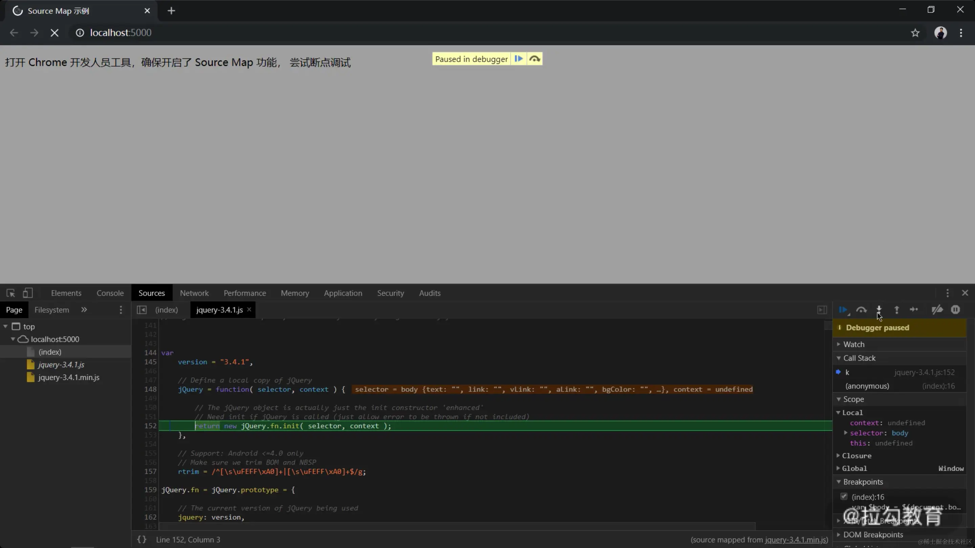Screen dimensions: 975x548
Task: Pretty print with the curly braces icon
Action: (x=142, y=540)
